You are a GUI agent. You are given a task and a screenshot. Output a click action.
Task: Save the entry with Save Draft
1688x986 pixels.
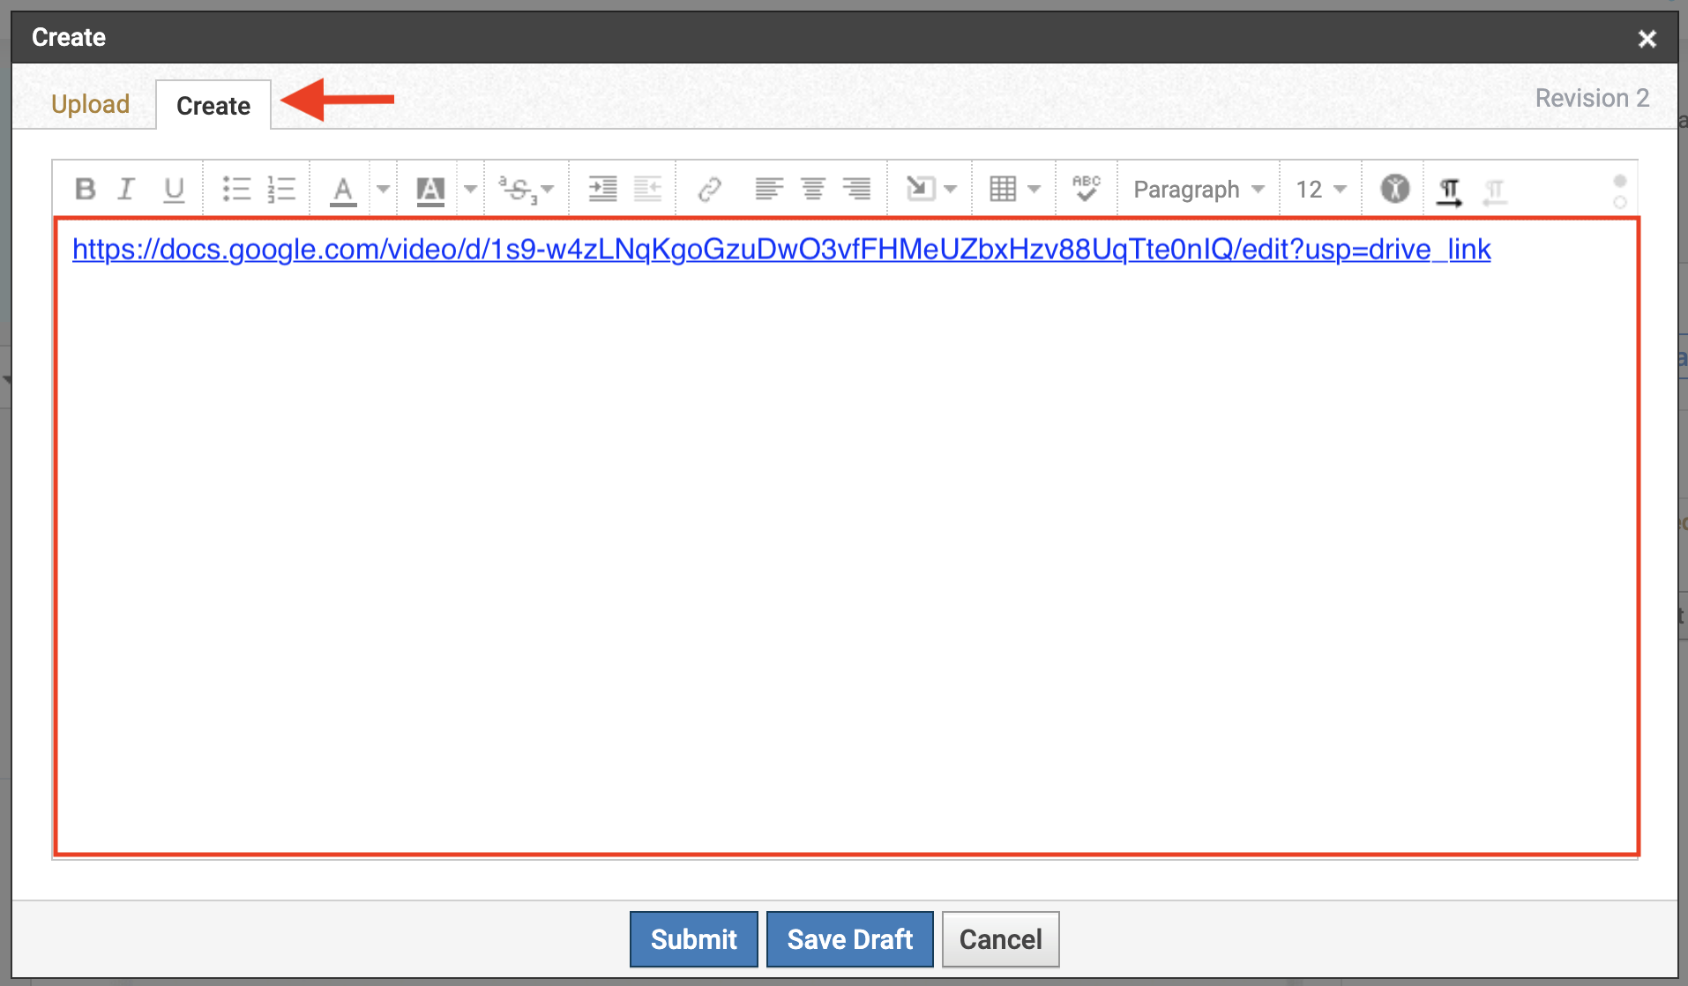[x=850, y=939]
